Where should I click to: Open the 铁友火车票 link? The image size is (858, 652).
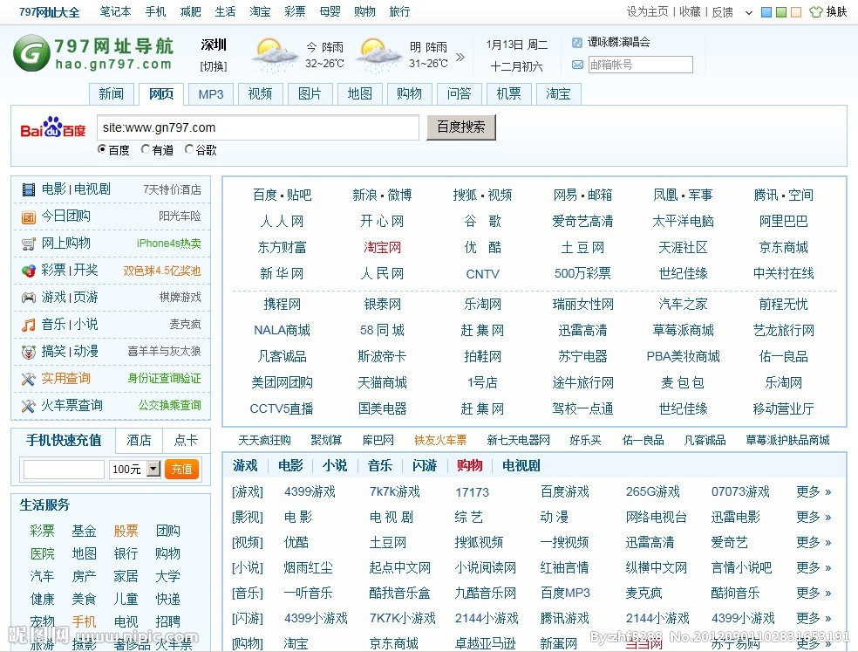[x=440, y=440]
